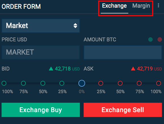Viewport: 164px width, 124px height.
Task: Click the green dot beside AMOUNT BTC
Action: pyautogui.click(x=150, y=39)
